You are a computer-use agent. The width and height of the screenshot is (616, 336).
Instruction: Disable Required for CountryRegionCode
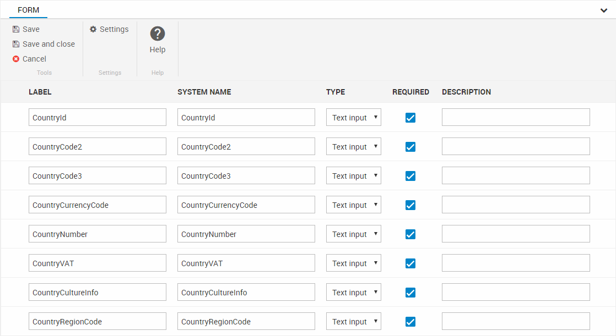click(410, 322)
